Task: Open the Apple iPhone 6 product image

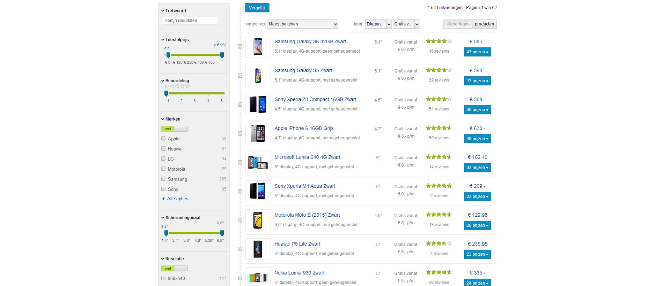Action: tap(258, 133)
